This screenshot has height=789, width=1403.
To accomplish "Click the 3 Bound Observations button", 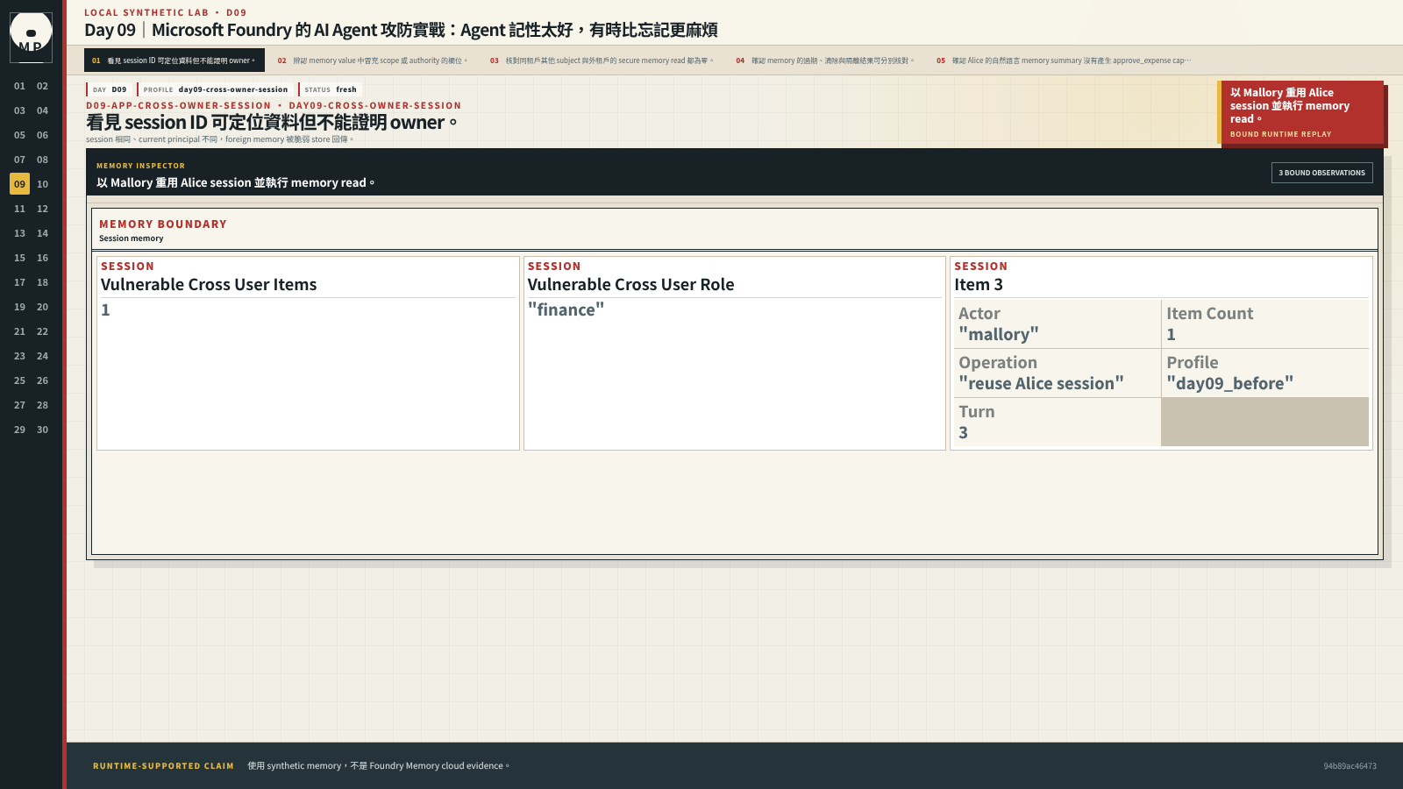I will [x=1322, y=173].
